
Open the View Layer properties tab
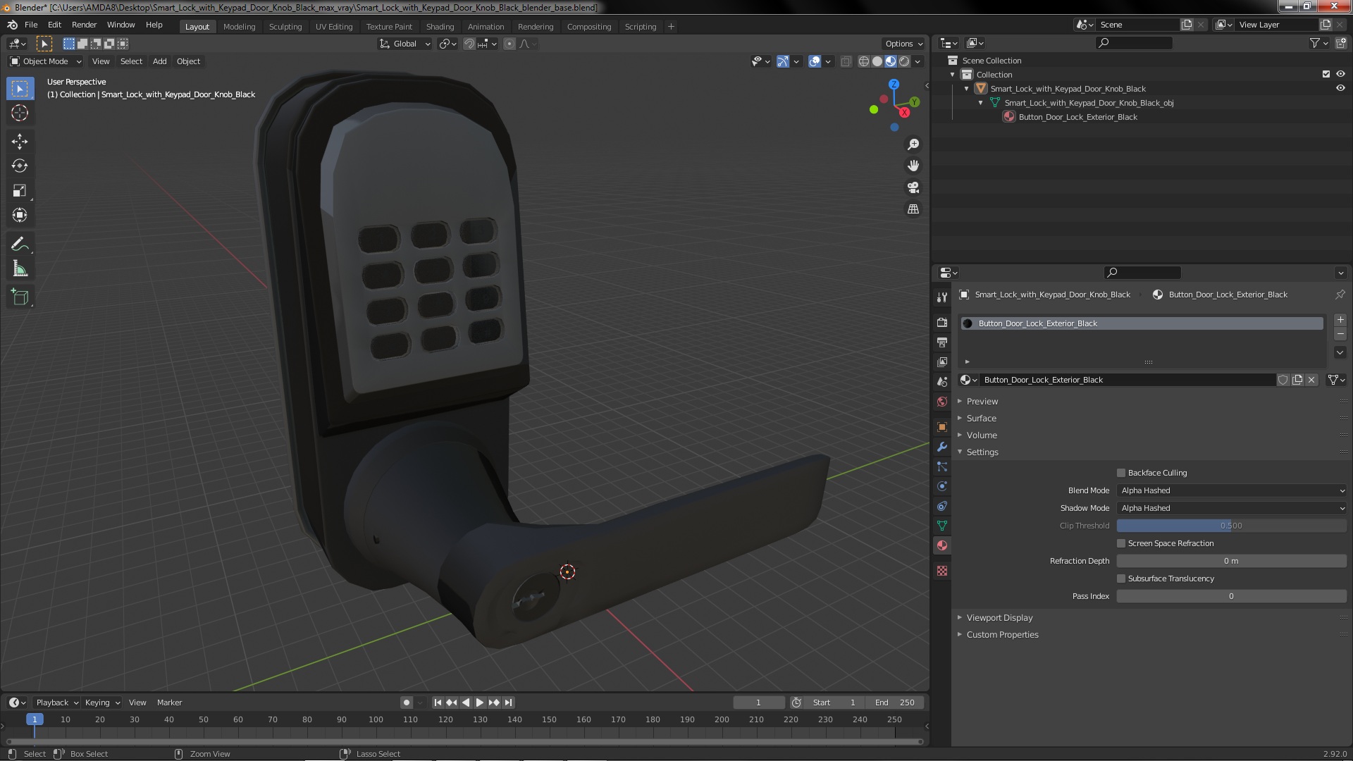[942, 362]
